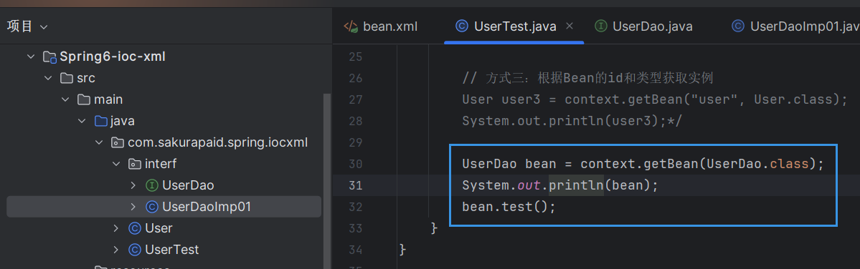Click line number 26 in the gutter
860x269 pixels.
click(x=356, y=78)
